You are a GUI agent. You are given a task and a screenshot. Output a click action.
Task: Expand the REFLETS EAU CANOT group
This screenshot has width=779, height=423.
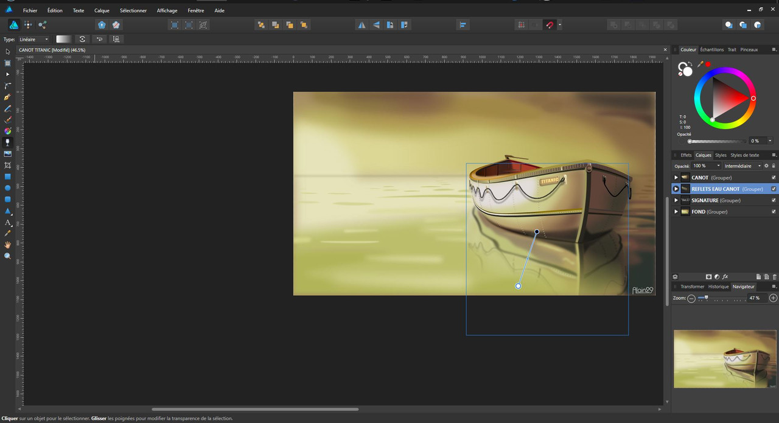point(676,189)
